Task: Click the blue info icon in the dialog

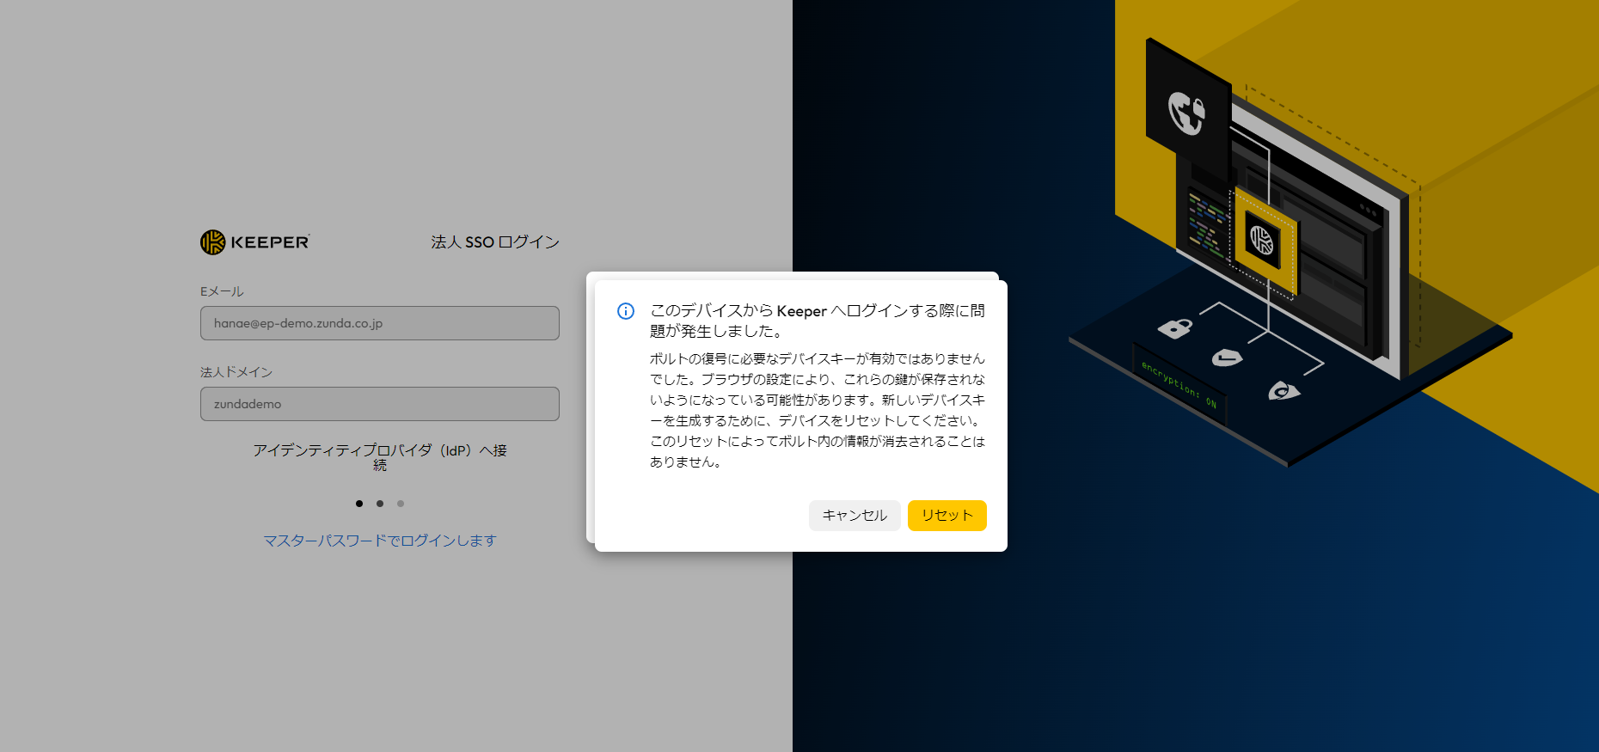Action: [x=626, y=311]
